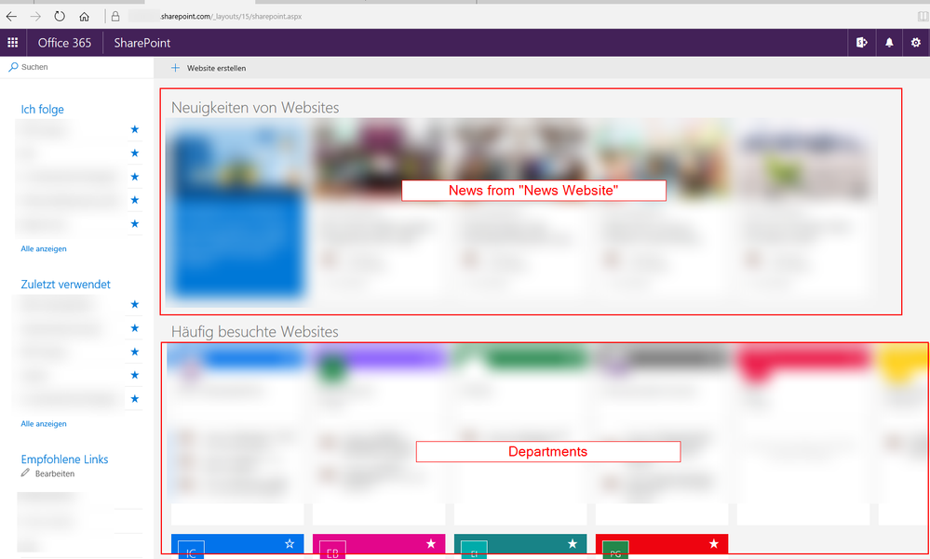Click inside the Suchen search box
Screen dimensions: 930x559
pyautogui.click(x=56, y=66)
